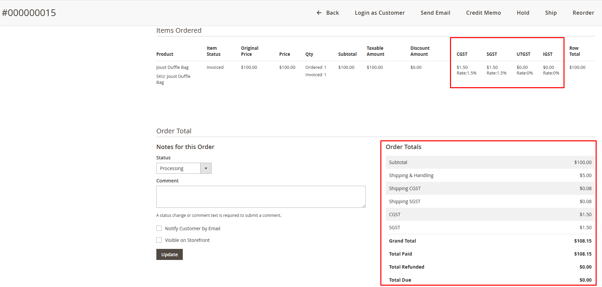This screenshot has width=602, height=287.
Task: Click the UTGST Rate:0% text
Action: tap(525, 73)
